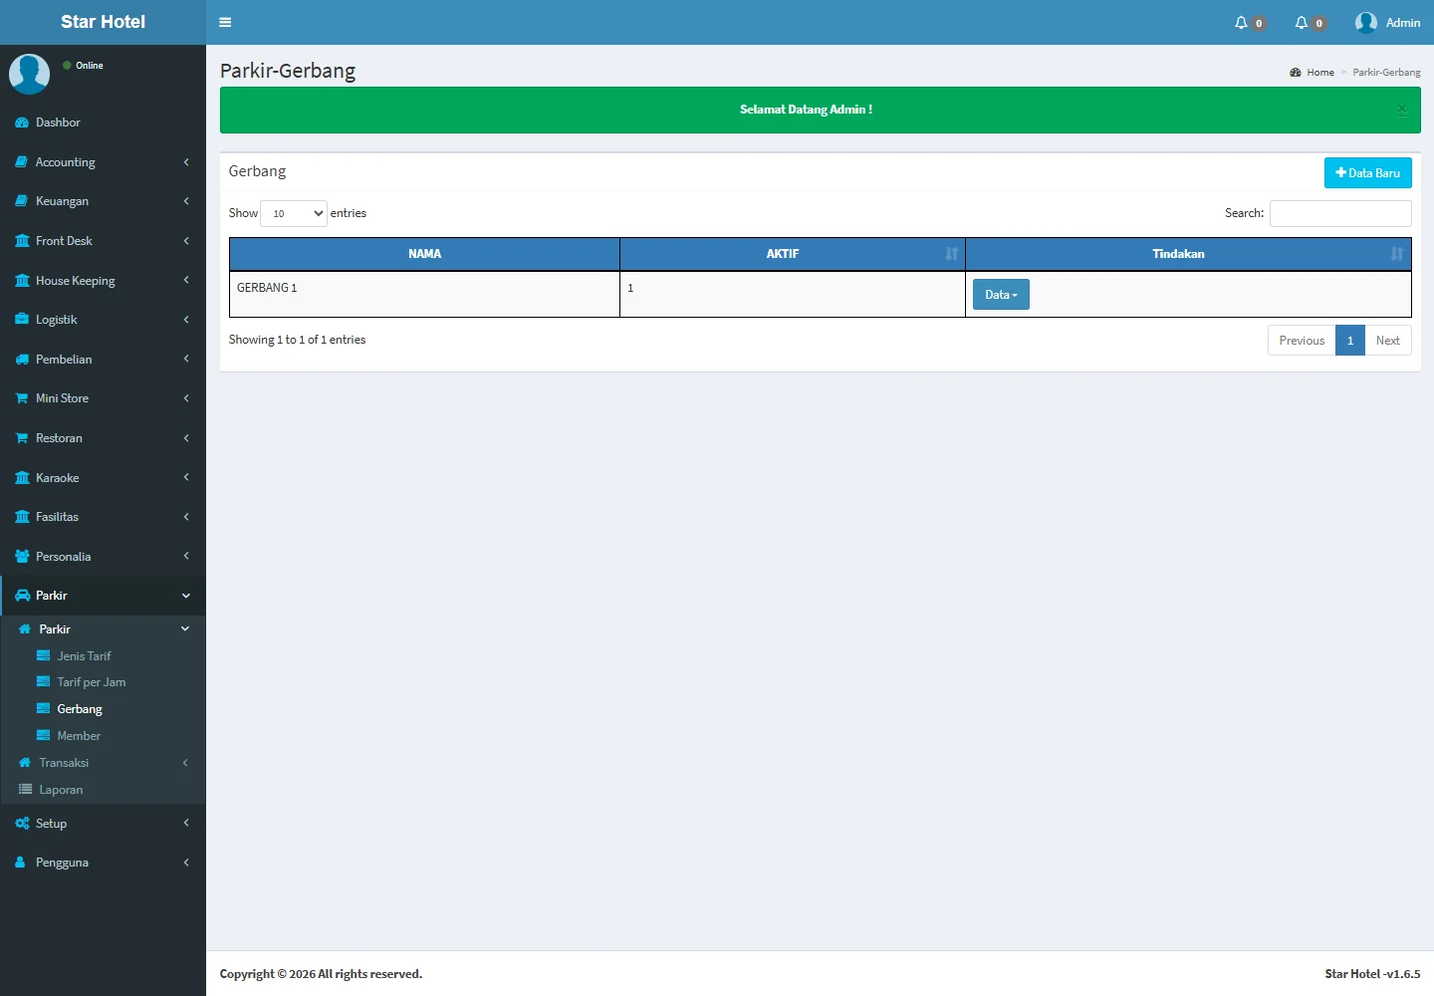Viewport: 1434px width, 996px height.
Task: Open the Data action dropdown for GERBANG 1
Action: pos(1001,295)
